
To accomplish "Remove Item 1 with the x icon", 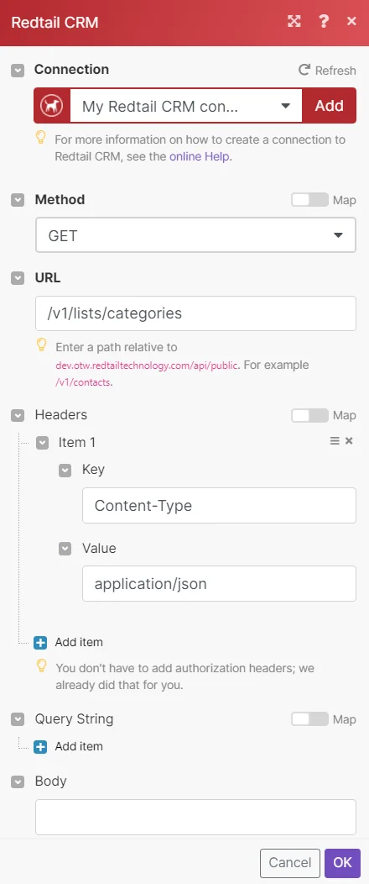I will click(x=349, y=441).
